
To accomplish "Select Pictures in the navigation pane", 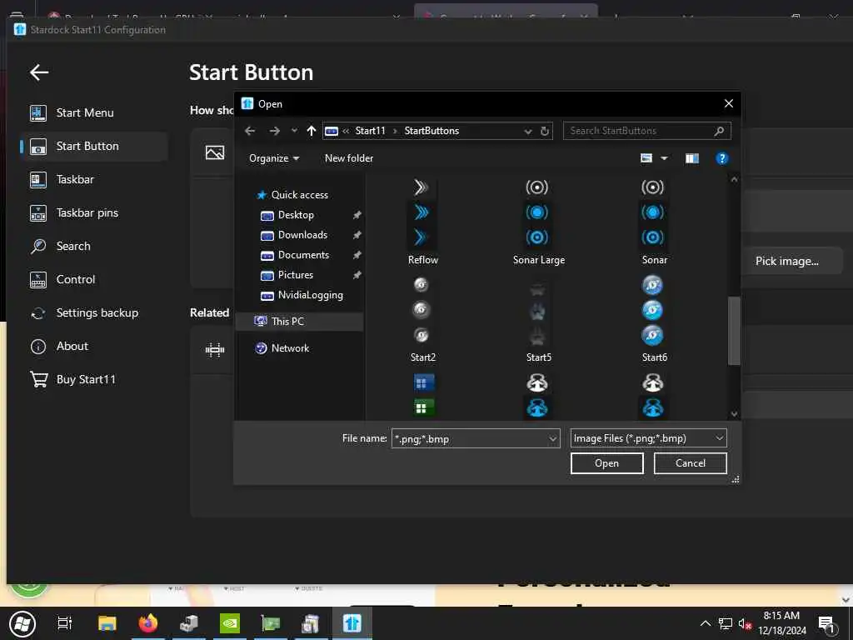I will pos(296,275).
